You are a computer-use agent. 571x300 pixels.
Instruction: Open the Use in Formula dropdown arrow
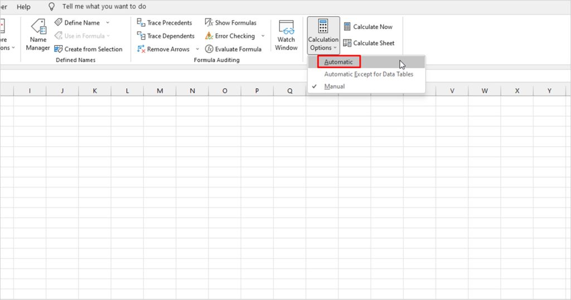(x=108, y=36)
